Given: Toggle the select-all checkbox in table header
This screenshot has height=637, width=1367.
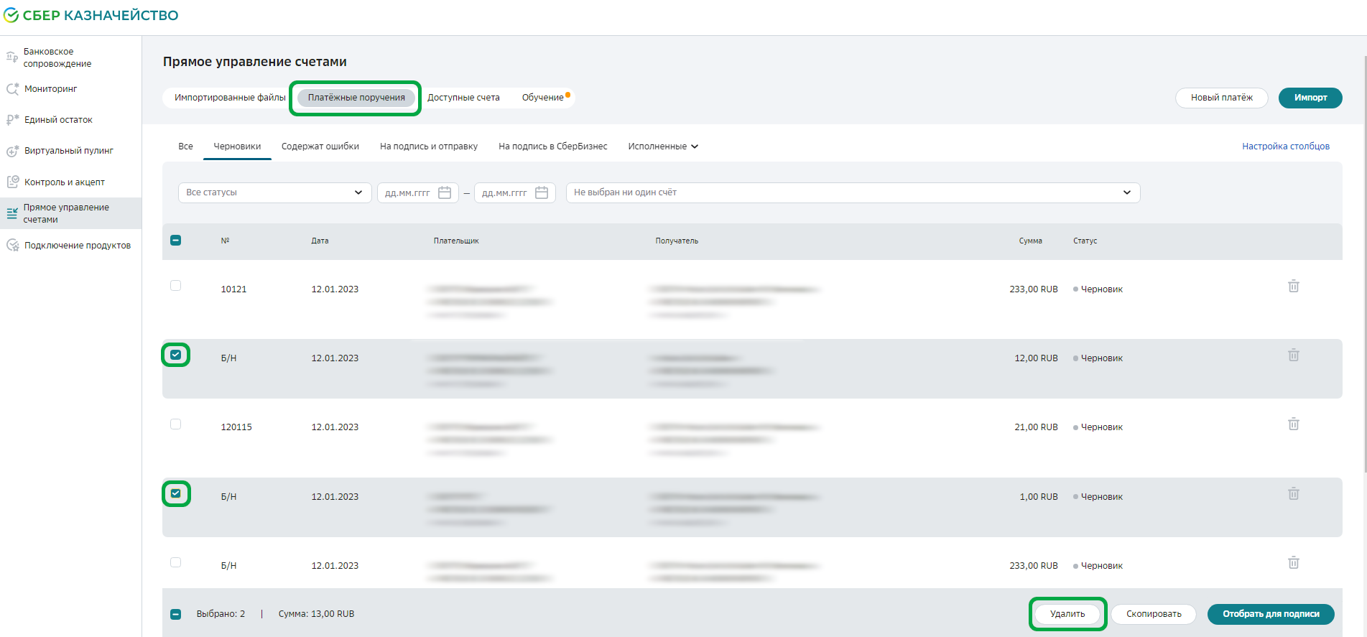Looking at the screenshot, I should tap(175, 241).
